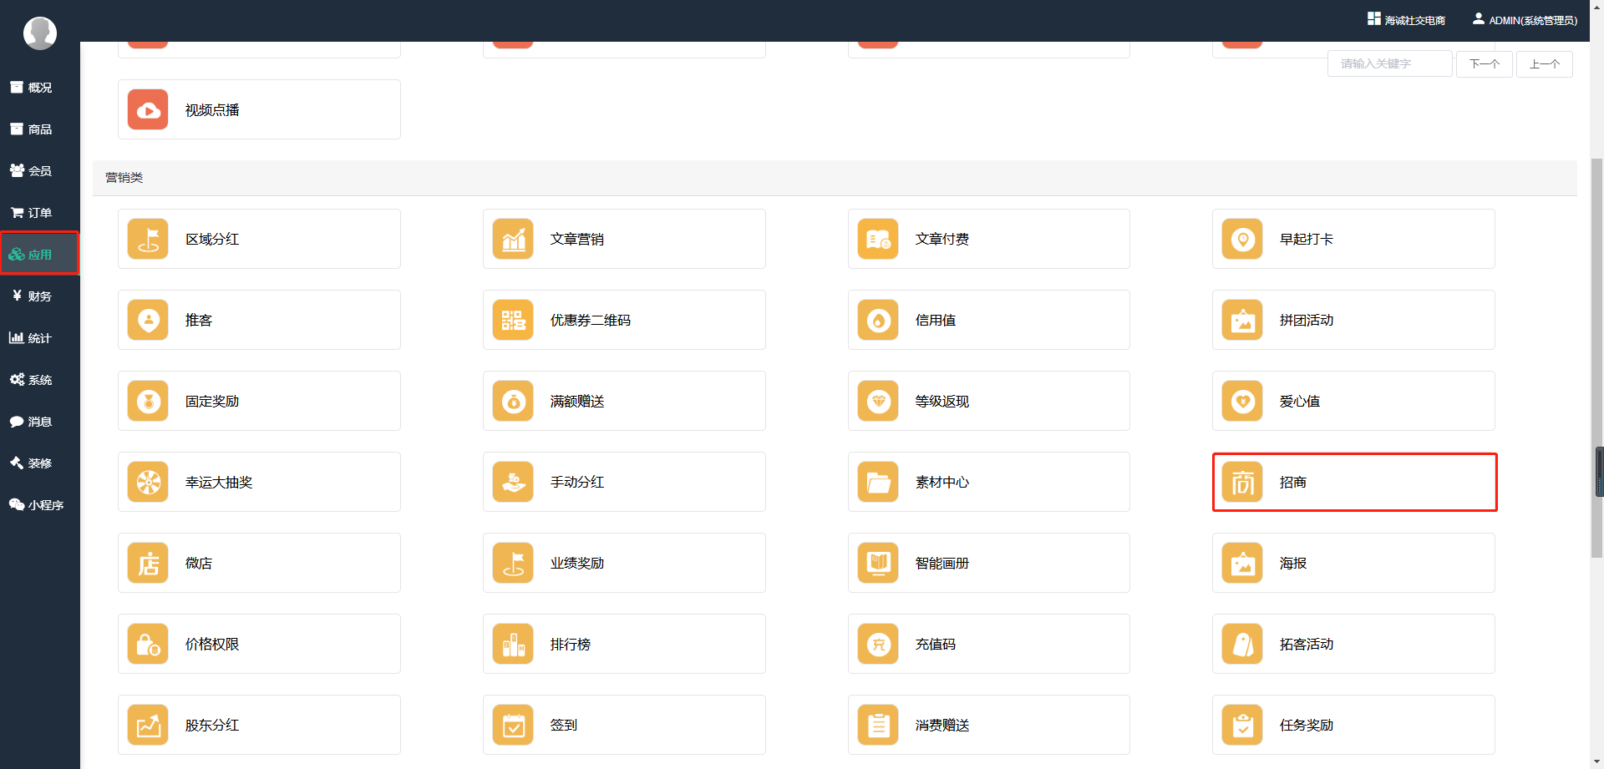Select 会员 in the sidebar
The image size is (1604, 769).
tap(39, 171)
